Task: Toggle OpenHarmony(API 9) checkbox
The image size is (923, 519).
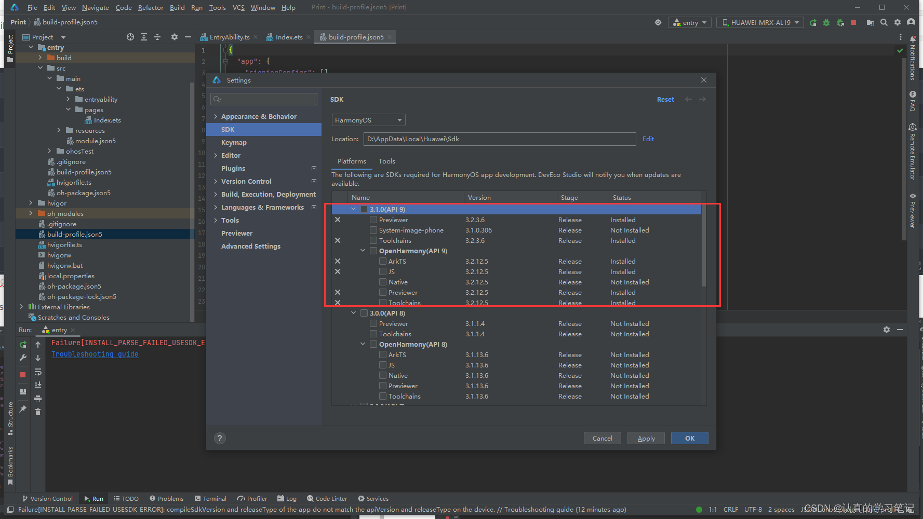Action: coord(373,251)
